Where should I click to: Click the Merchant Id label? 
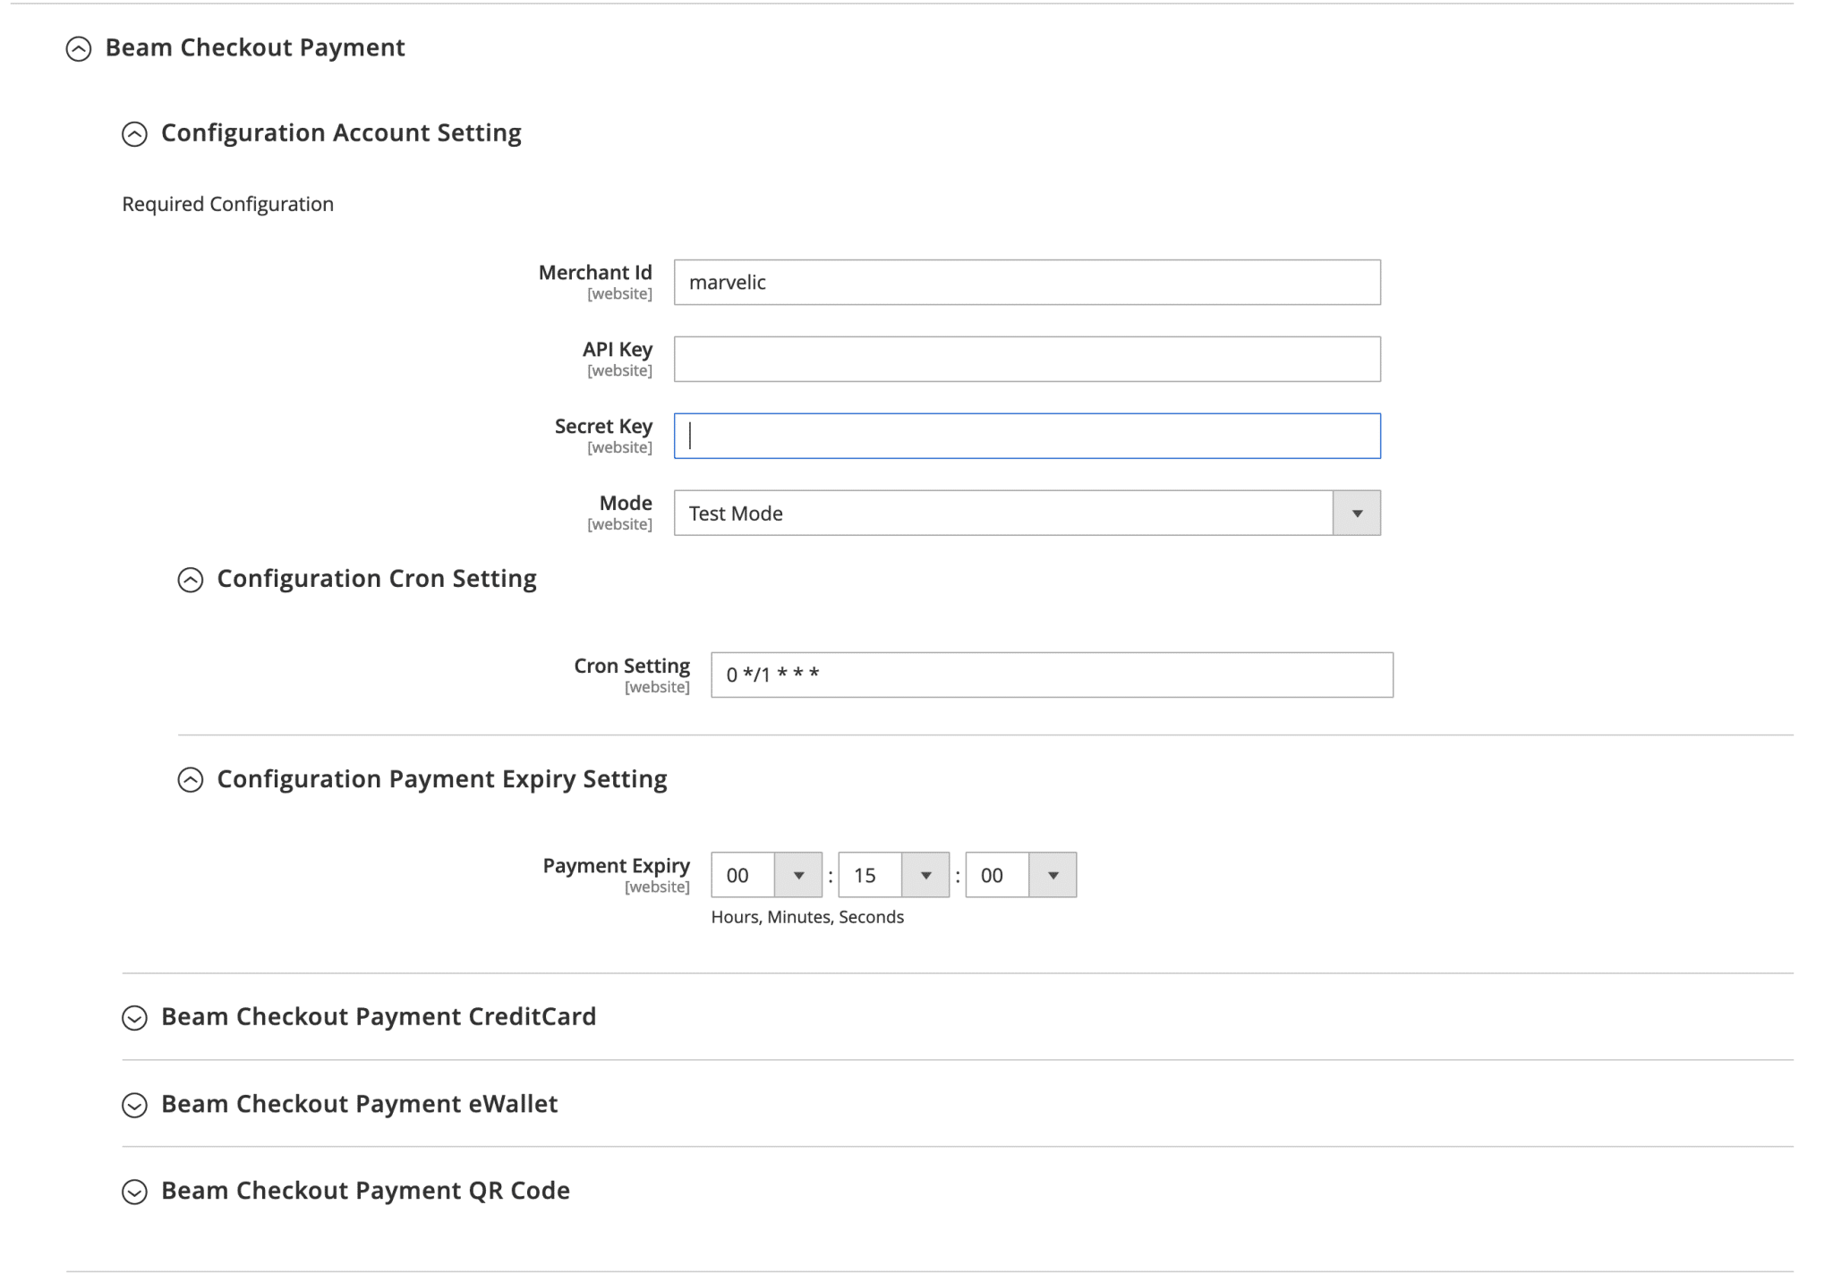[x=595, y=273]
